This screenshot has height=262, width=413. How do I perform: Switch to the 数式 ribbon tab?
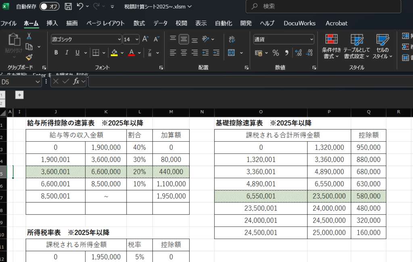tap(139, 23)
